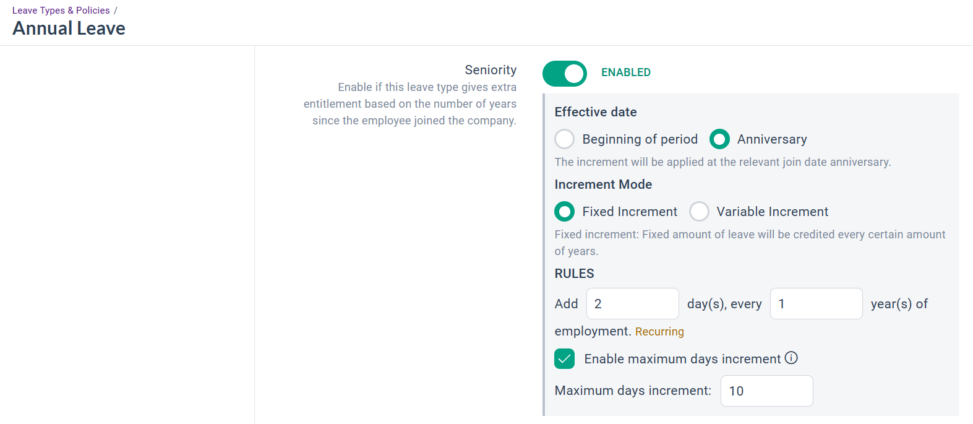Focus the Add days input field

632,304
